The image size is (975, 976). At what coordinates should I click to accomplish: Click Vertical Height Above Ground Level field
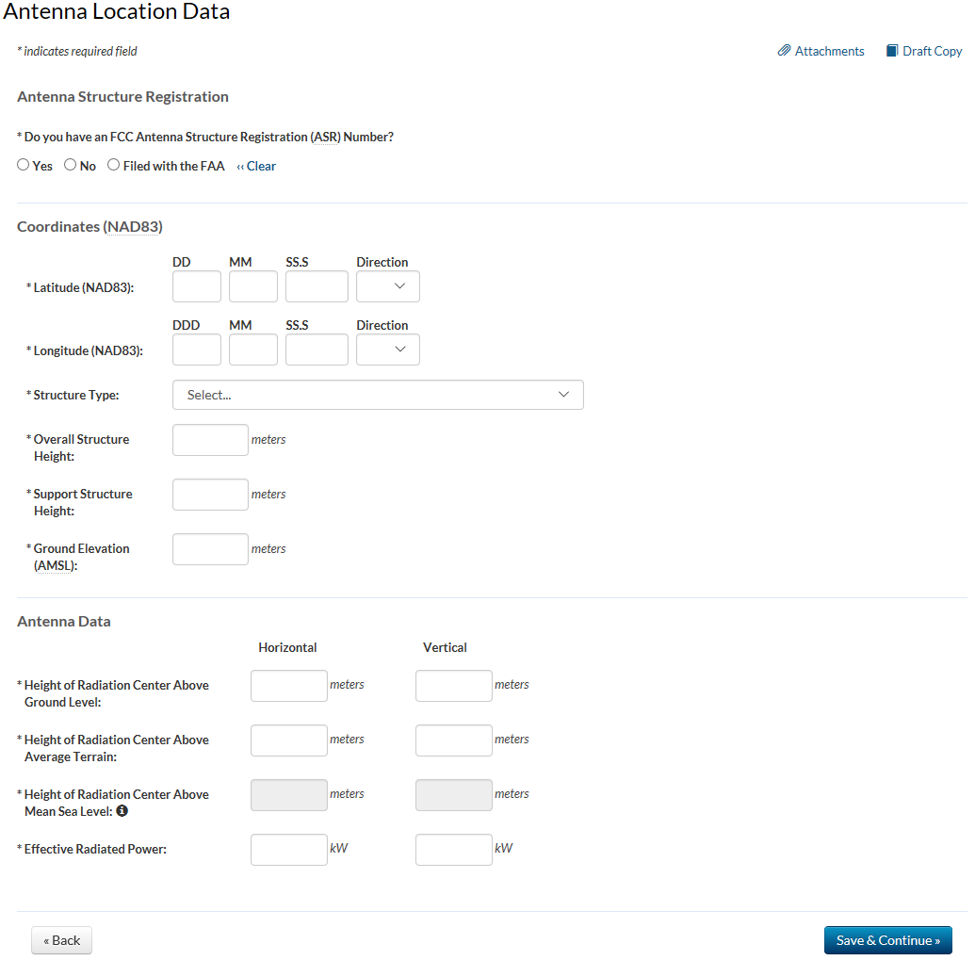tap(454, 686)
